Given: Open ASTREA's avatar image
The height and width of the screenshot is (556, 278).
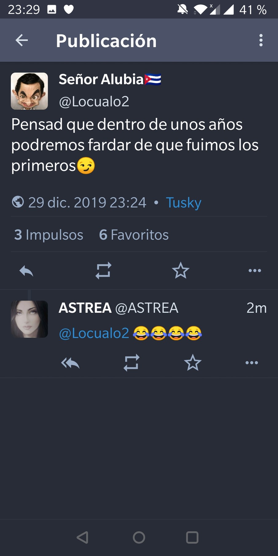Looking at the screenshot, I should pos(29,319).
